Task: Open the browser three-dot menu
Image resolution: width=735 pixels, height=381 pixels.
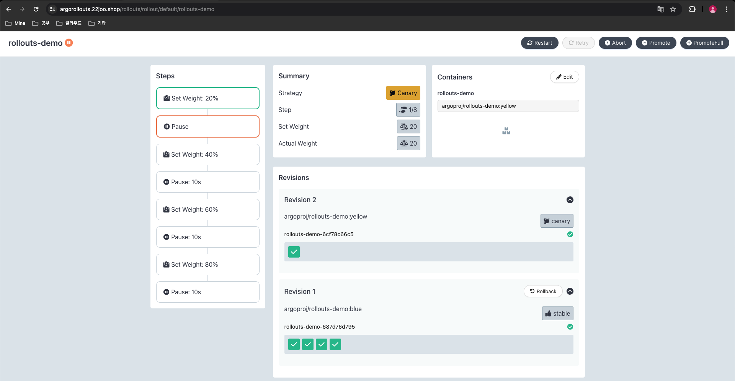Action: coord(727,9)
